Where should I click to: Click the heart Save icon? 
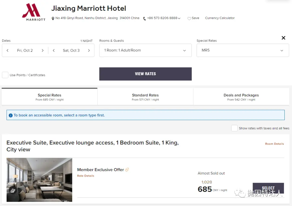[x=189, y=18]
